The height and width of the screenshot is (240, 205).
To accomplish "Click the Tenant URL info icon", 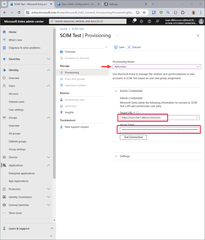I will click(x=138, y=113).
